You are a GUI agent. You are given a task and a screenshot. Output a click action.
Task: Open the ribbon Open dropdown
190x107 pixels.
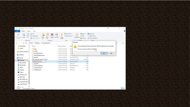pyautogui.click(x=83, y=34)
